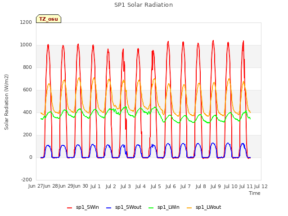The height and width of the screenshot is (216, 288).
Task: Click the Jun 27 x-axis tick label
Action: [x=36, y=186]
